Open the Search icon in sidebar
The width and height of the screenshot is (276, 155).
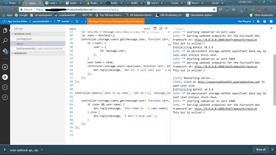[5, 41]
